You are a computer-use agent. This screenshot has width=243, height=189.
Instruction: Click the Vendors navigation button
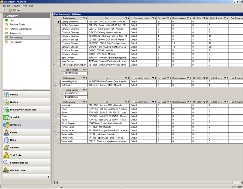(26, 148)
